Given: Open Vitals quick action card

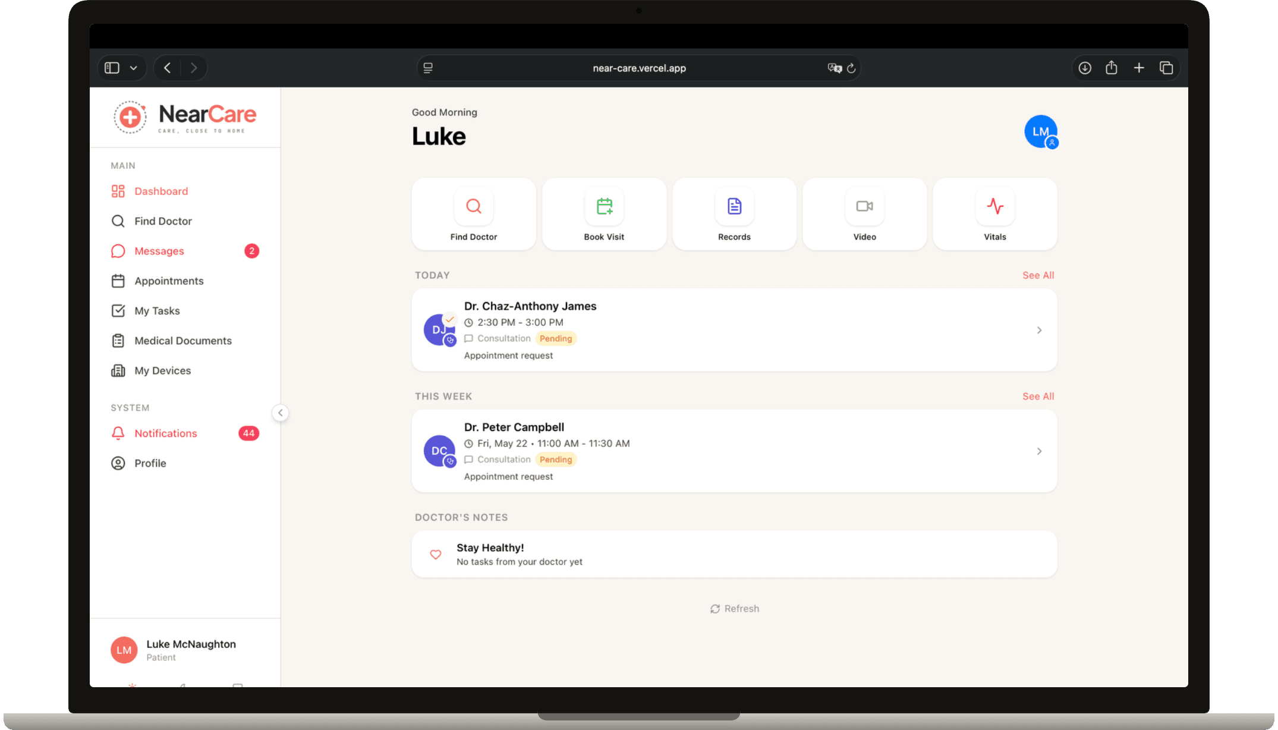Looking at the screenshot, I should click(995, 214).
